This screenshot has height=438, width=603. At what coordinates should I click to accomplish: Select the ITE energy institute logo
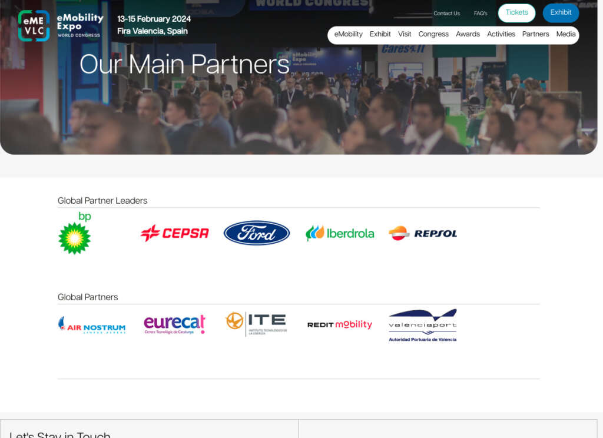point(257,324)
